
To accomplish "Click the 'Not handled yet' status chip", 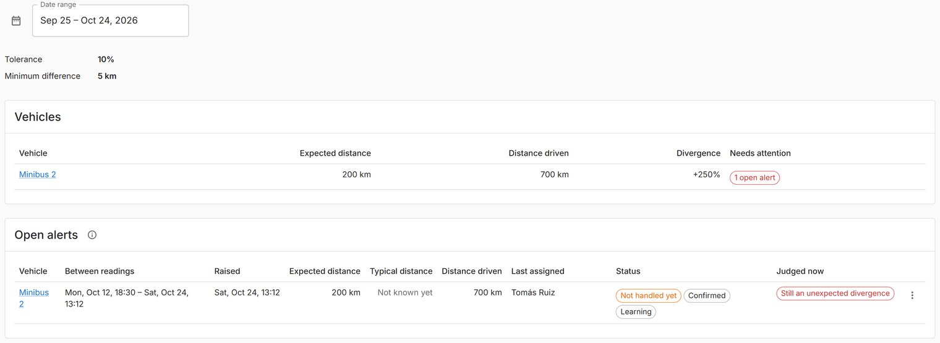I will [648, 295].
